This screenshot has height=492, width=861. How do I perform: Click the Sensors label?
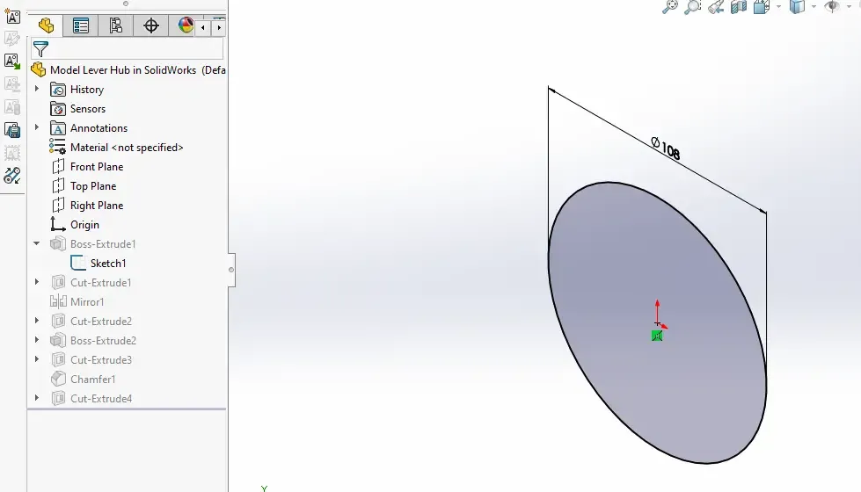click(88, 109)
